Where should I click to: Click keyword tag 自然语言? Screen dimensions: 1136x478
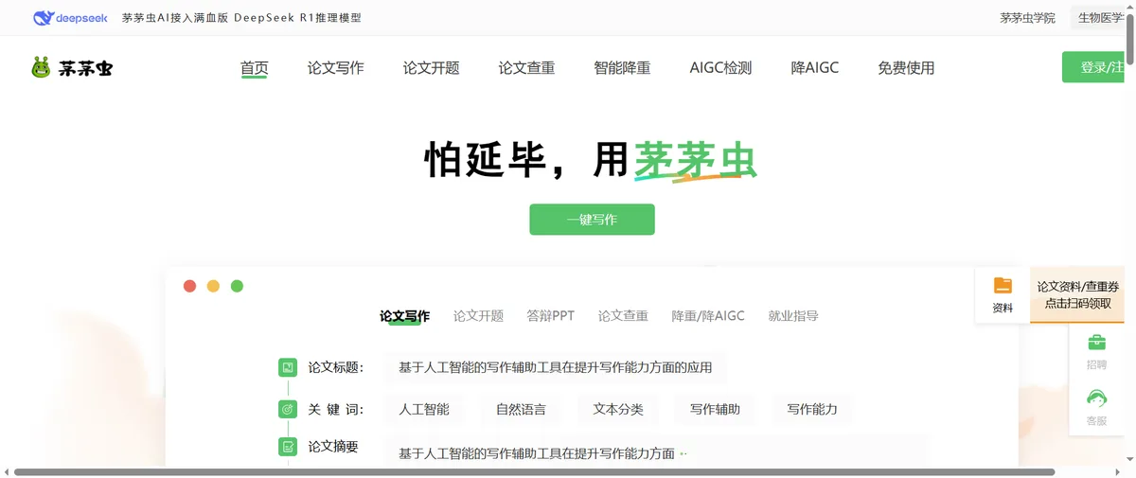coord(521,410)
